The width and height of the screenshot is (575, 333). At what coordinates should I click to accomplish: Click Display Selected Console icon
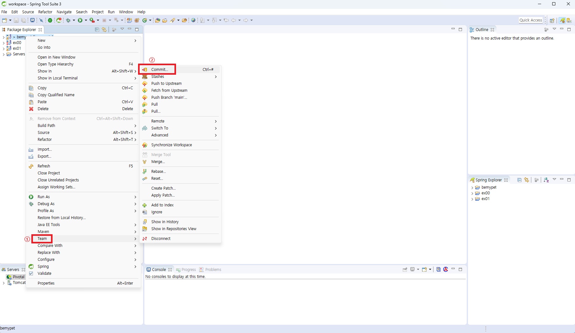[x=413, y=269]
